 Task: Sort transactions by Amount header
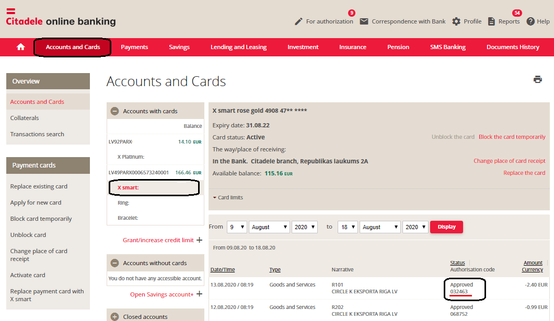coord(533,263)
